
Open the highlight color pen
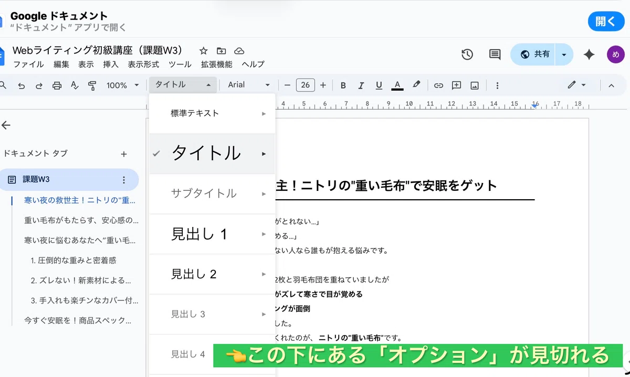(x=416, y=84)
